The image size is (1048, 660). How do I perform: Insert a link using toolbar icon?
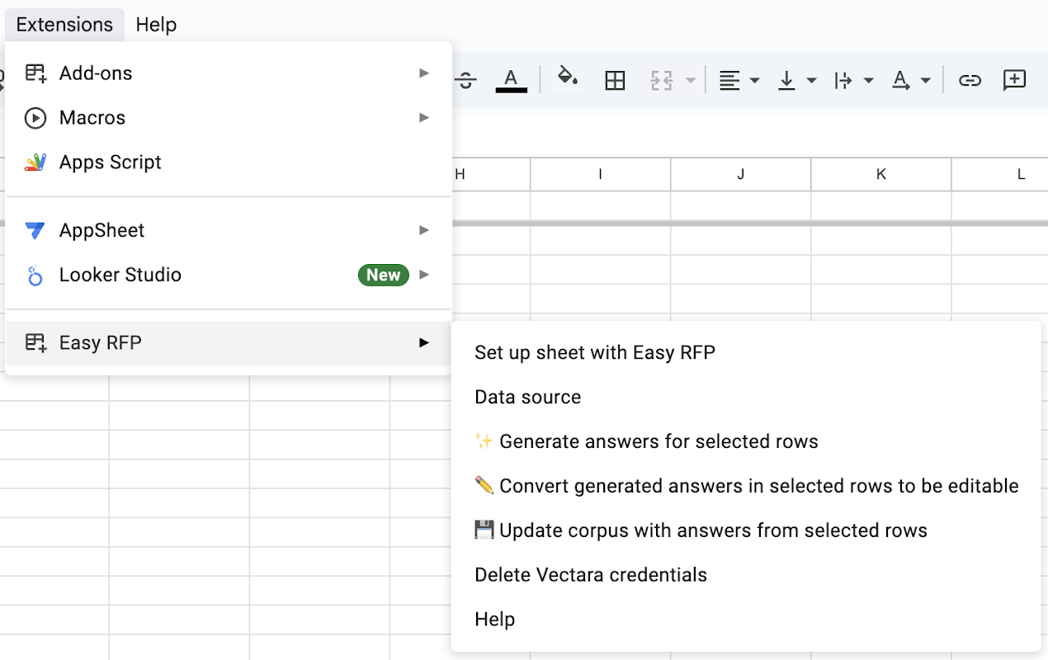pyautogui.click(x=970, y=80)
